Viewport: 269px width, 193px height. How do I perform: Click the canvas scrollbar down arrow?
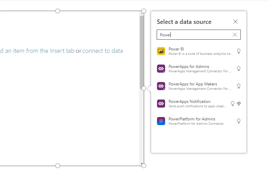click(x=142, y=164)
